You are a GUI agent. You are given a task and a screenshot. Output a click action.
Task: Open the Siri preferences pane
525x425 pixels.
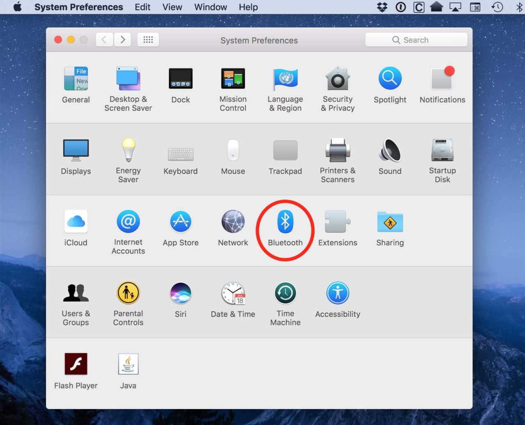(x=180, y=300)
